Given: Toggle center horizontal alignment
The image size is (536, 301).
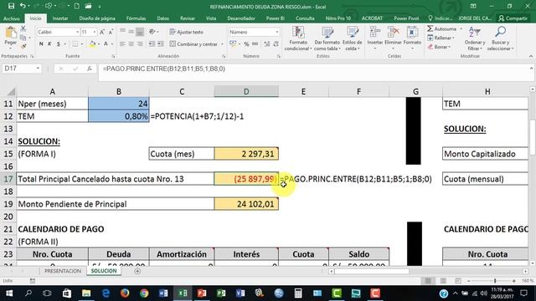Looking at the screenshot, I should coord(131,44).
